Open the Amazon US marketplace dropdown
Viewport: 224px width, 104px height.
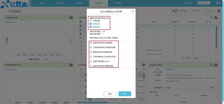tap(204, 3)
